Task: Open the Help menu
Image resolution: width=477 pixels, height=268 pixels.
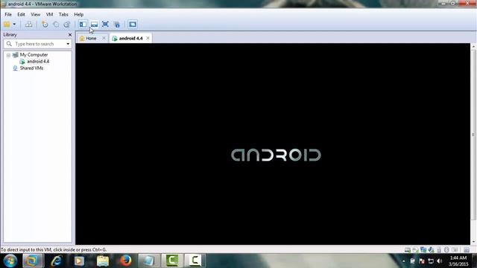Action: point(78,14)
